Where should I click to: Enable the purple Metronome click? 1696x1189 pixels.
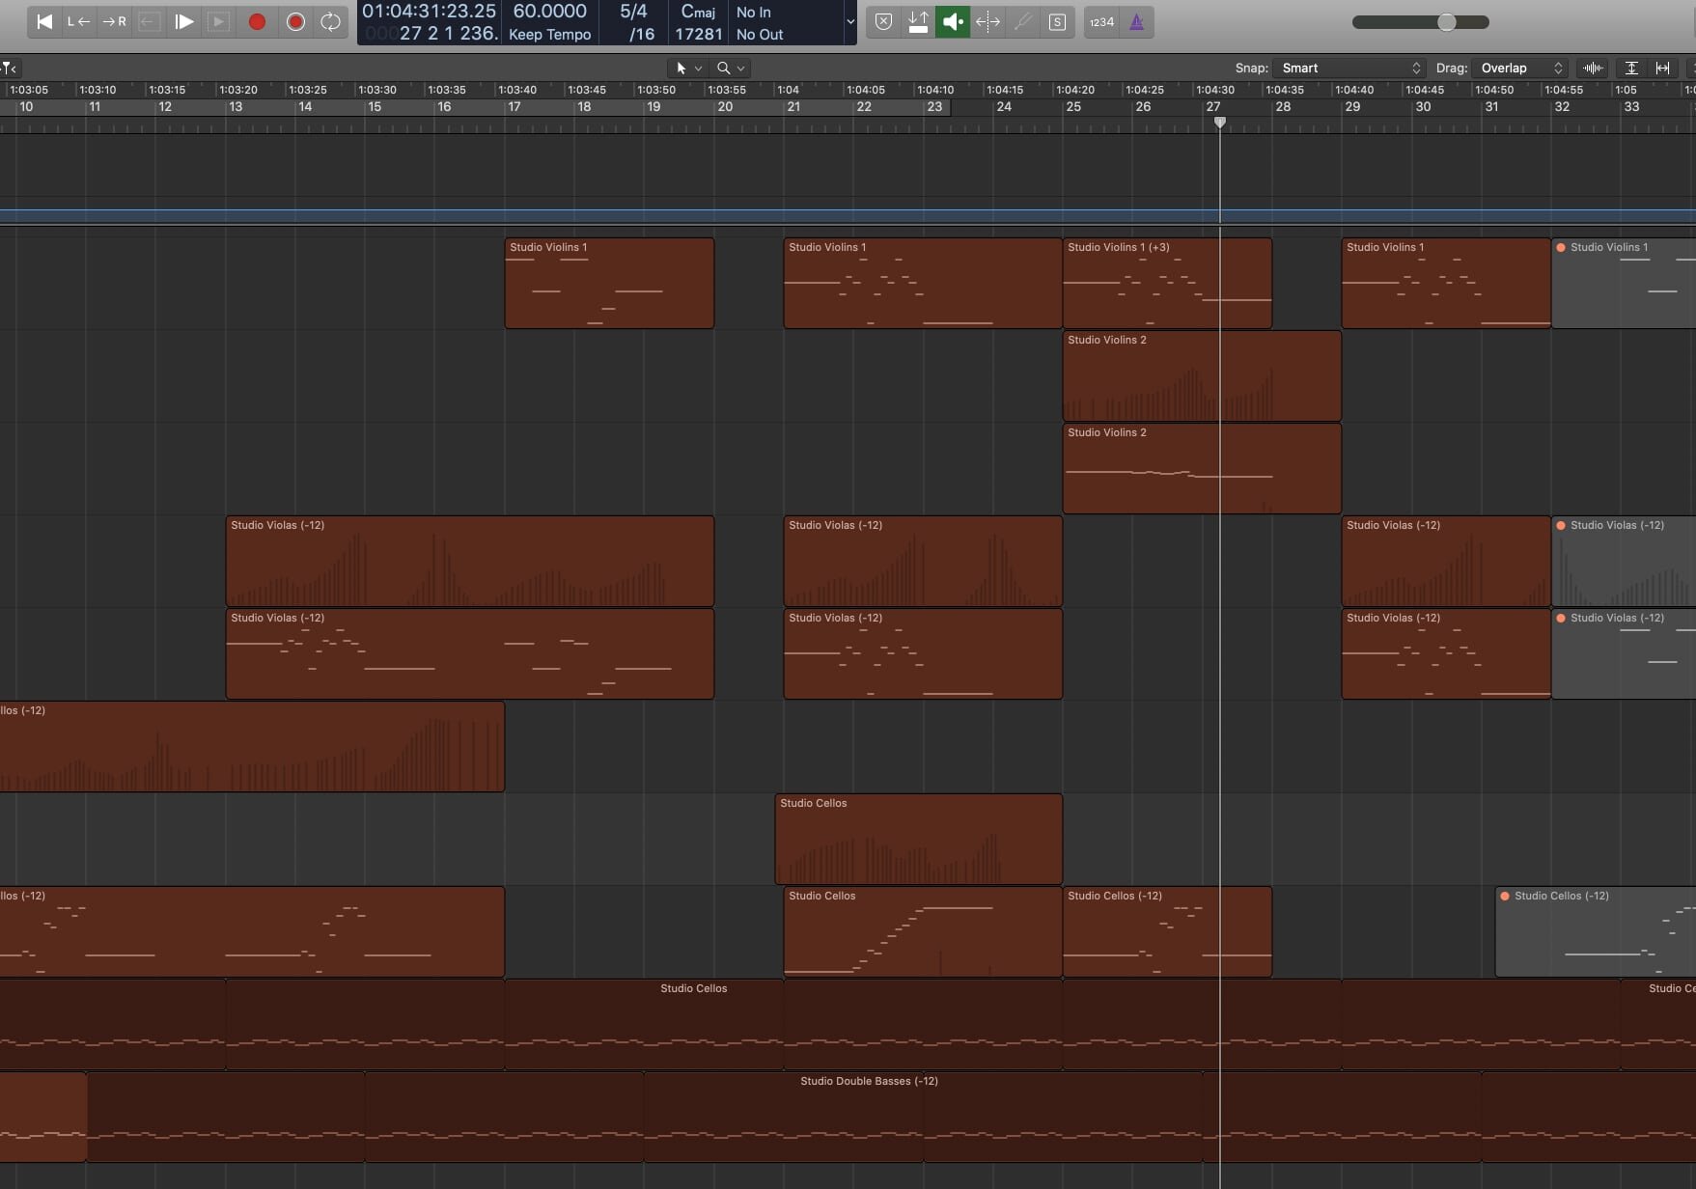tap(1137, 21)
